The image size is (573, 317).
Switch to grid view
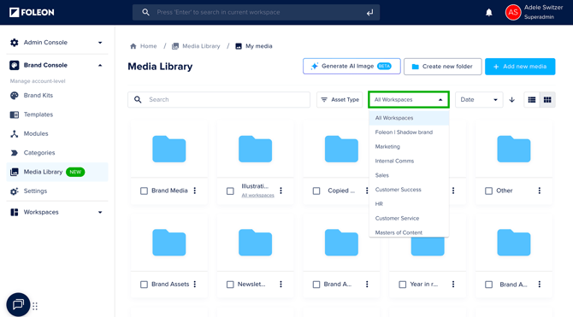[547, 100]
